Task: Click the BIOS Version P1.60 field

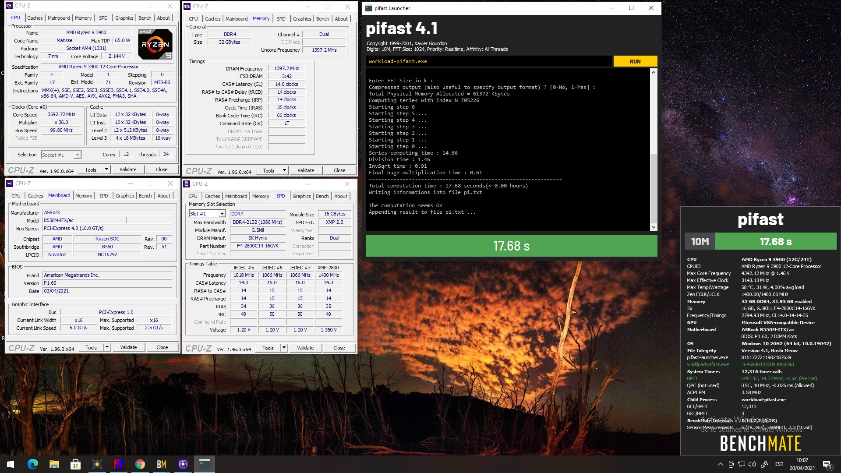Action: coord(107,283)
